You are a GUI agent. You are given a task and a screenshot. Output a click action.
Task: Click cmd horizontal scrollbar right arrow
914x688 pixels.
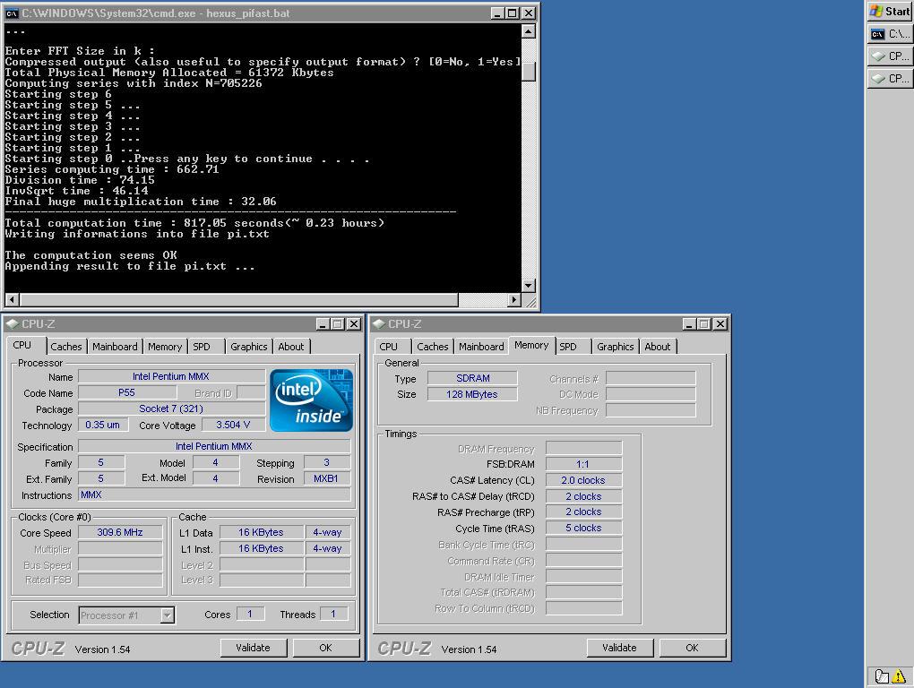(513, 300)
